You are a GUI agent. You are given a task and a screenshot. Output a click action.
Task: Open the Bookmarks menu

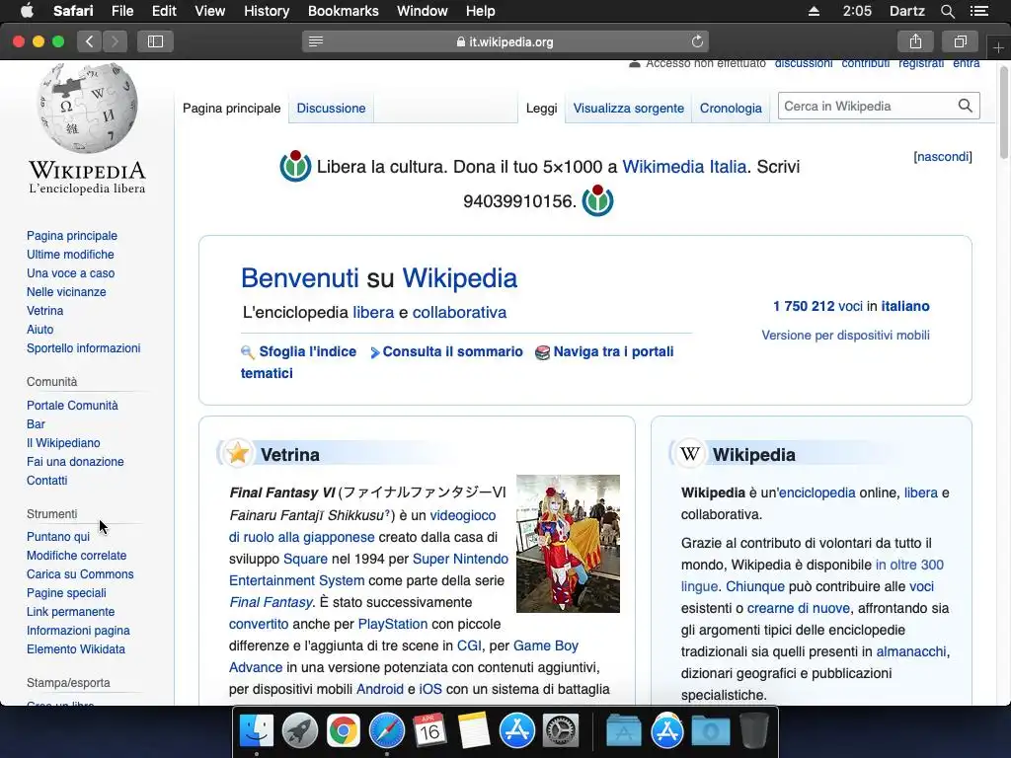point(343,11)
